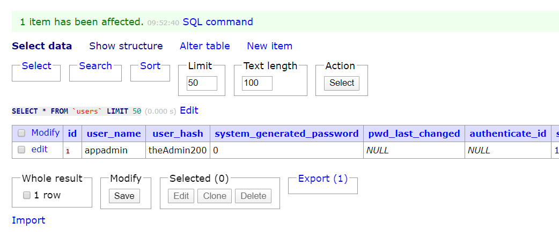This screenshot has height=237, width=559.
Task: Focus the Limit input field
Action: (202, 83)
